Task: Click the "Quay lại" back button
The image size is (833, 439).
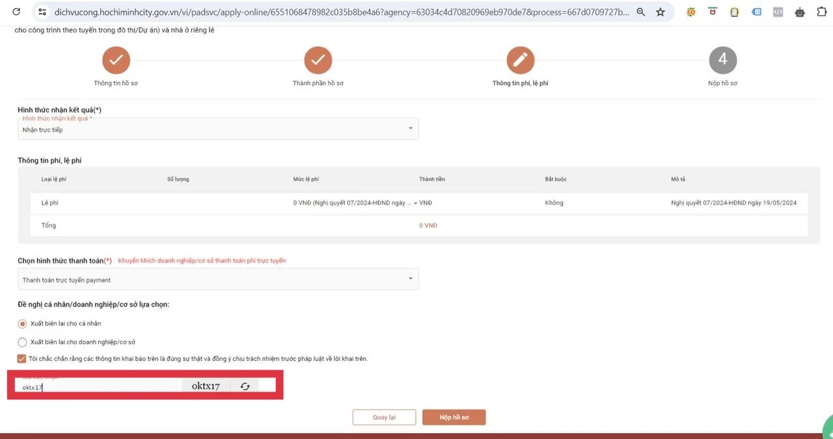Action: coord(384,417)
